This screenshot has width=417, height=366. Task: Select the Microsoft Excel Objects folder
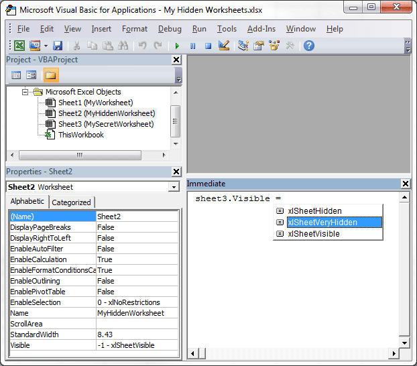[x=83, y=92]
